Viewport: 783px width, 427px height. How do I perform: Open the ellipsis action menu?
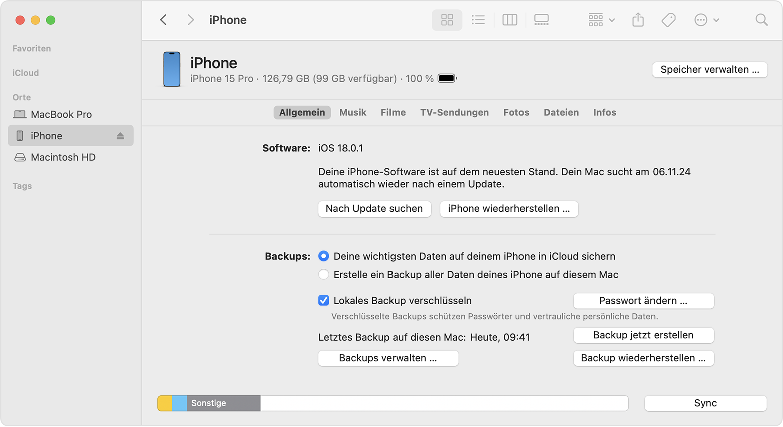point(706,20)
